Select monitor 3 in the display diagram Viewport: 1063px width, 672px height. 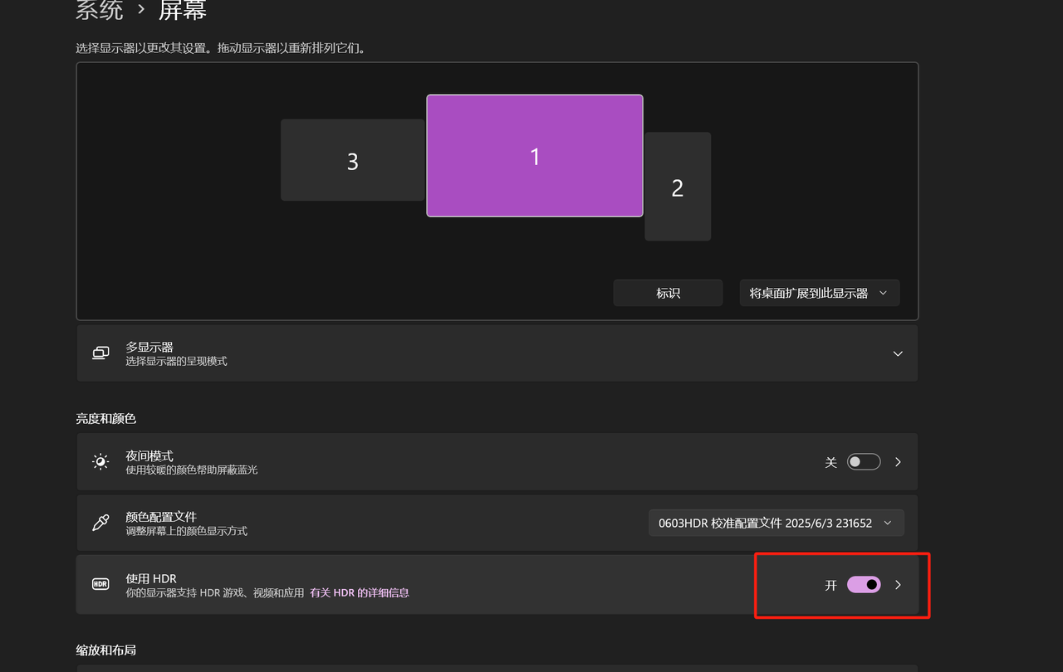352,160
